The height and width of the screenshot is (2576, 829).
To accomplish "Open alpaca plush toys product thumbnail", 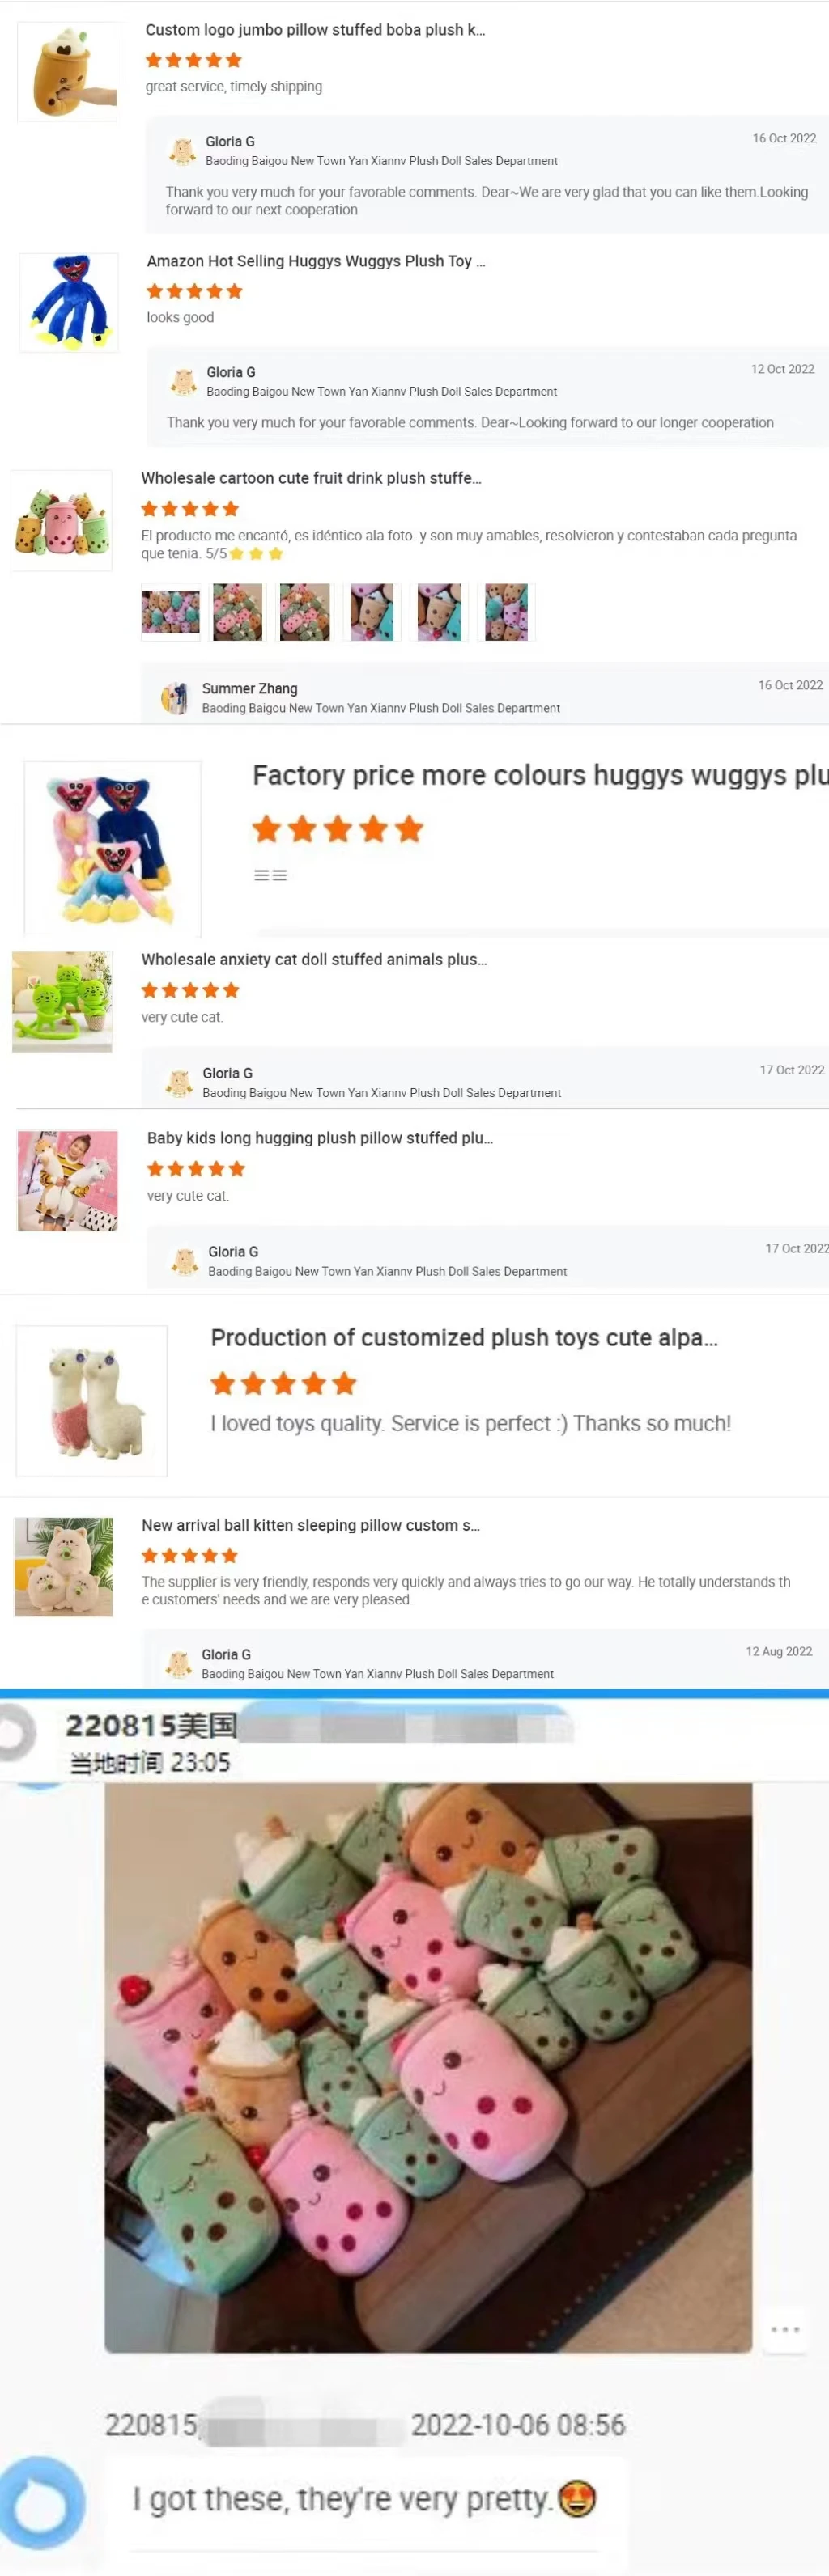I will pos(92,1401).
